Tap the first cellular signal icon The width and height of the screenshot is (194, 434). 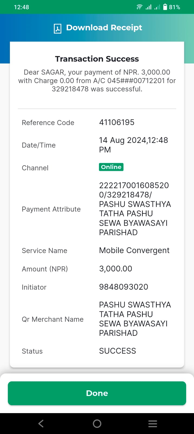click(x=149, y=7)
